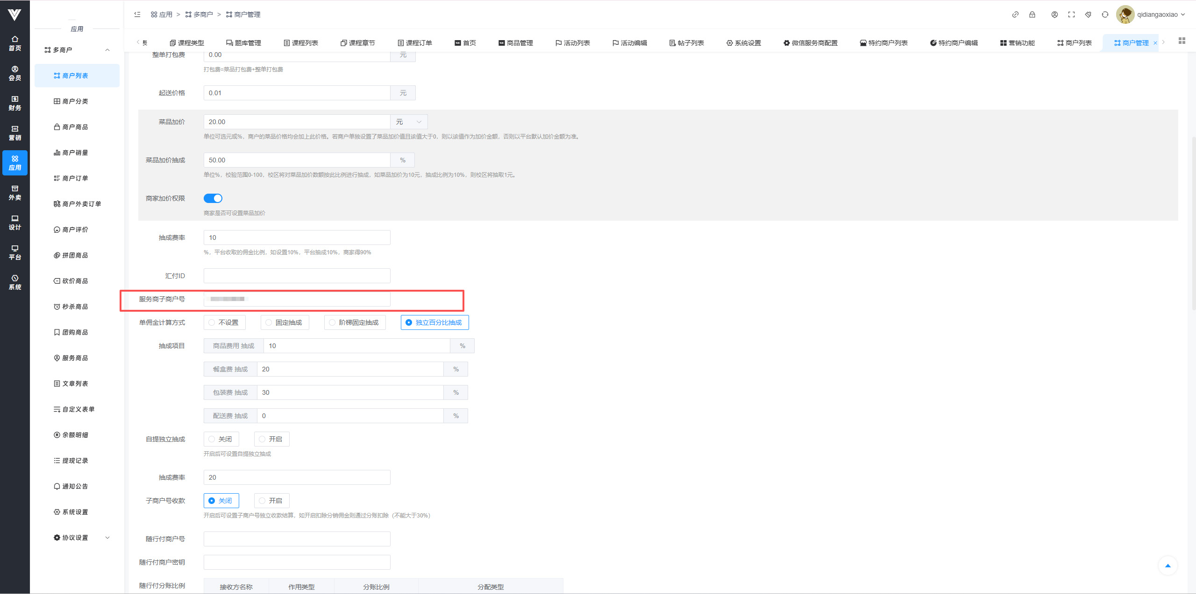
Task: Open the 外卖 section in left rail
Action: click(15, 193)
